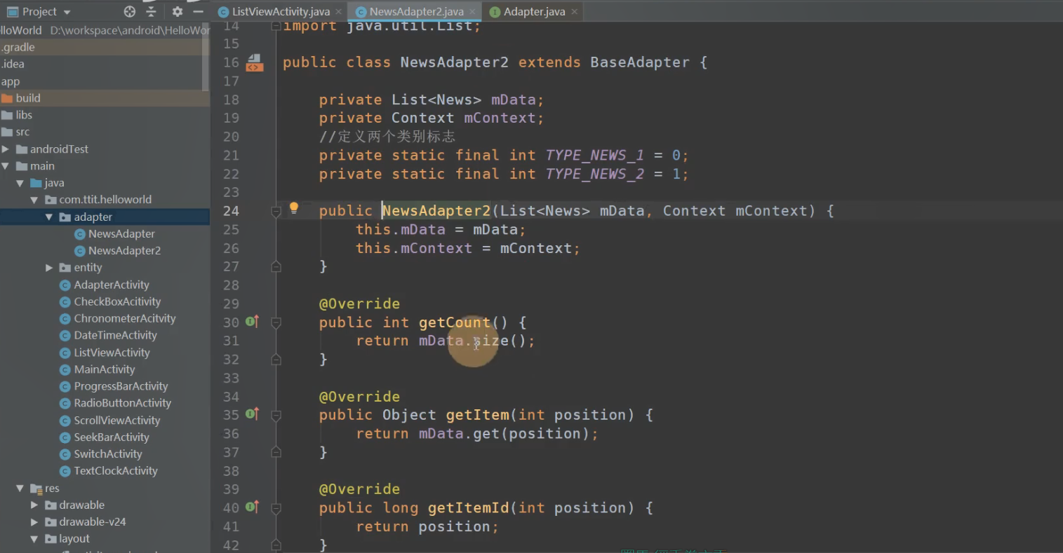Collapse the res folder arrow
This screenshot has width=1063, height=553.
[20, 489]
